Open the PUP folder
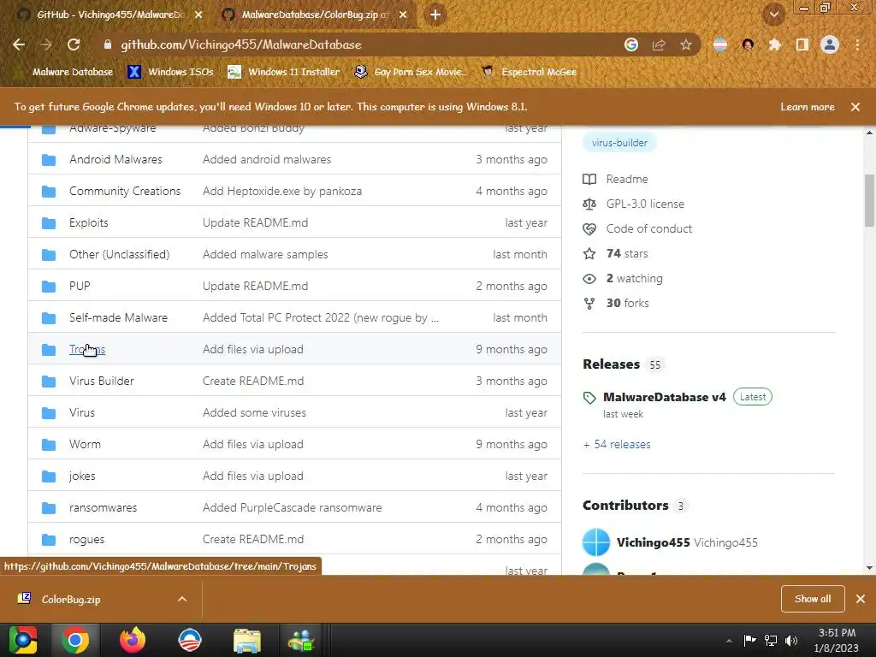 pyautogui.click(x=80, y=286)
